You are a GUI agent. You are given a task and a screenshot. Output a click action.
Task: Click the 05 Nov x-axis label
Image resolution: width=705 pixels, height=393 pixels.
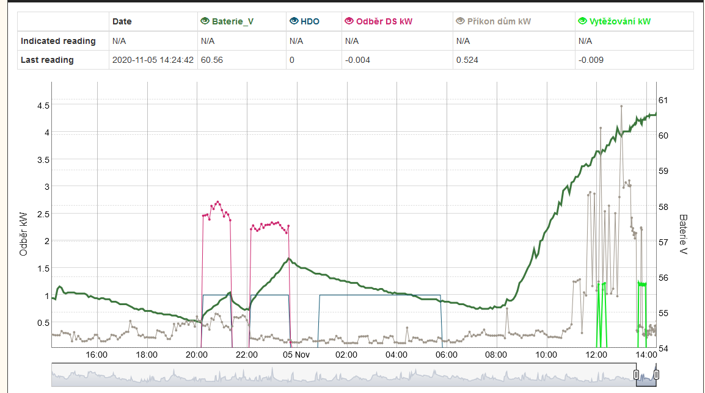(x=296, y=355)
